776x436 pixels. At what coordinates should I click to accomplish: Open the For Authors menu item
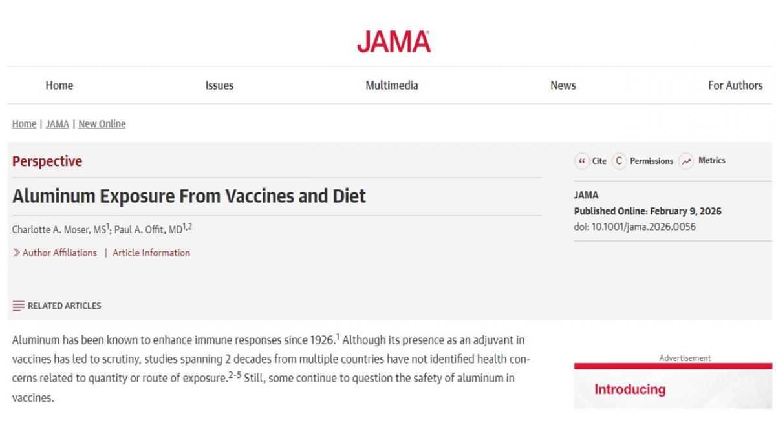(735, 85)
